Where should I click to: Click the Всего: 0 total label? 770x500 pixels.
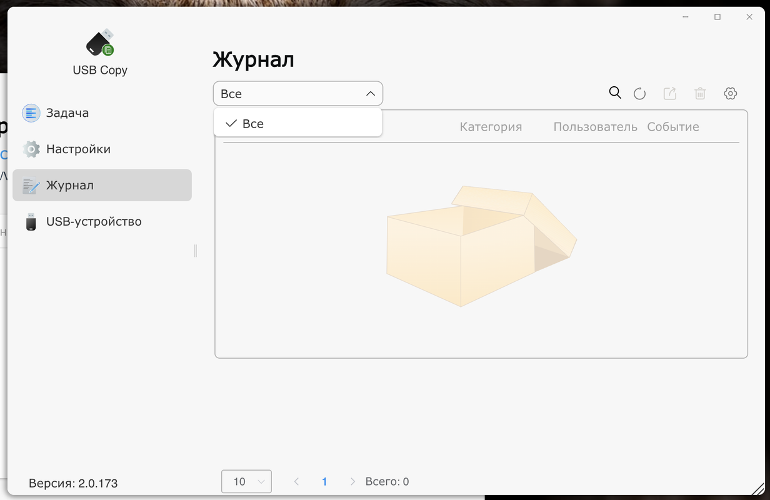point(387,481)
